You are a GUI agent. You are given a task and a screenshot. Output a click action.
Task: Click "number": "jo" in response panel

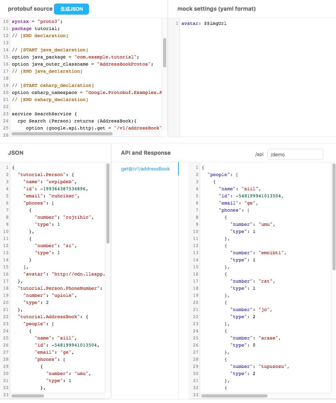tap(251, 310)
